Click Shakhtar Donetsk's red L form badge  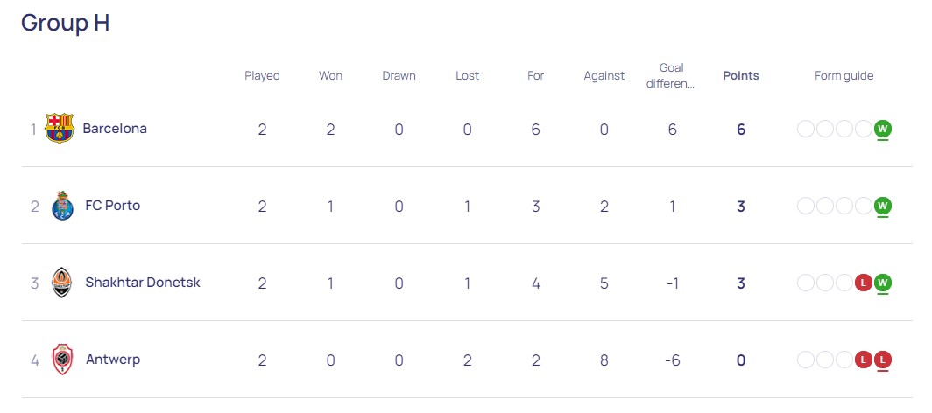(863, 283)
